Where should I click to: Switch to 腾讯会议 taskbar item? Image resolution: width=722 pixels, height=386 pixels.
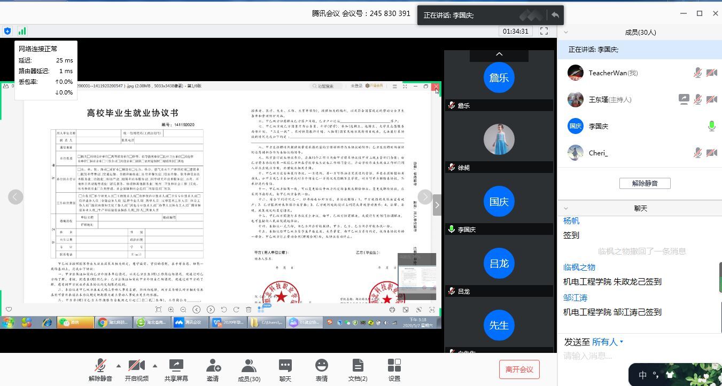point(190,322)
